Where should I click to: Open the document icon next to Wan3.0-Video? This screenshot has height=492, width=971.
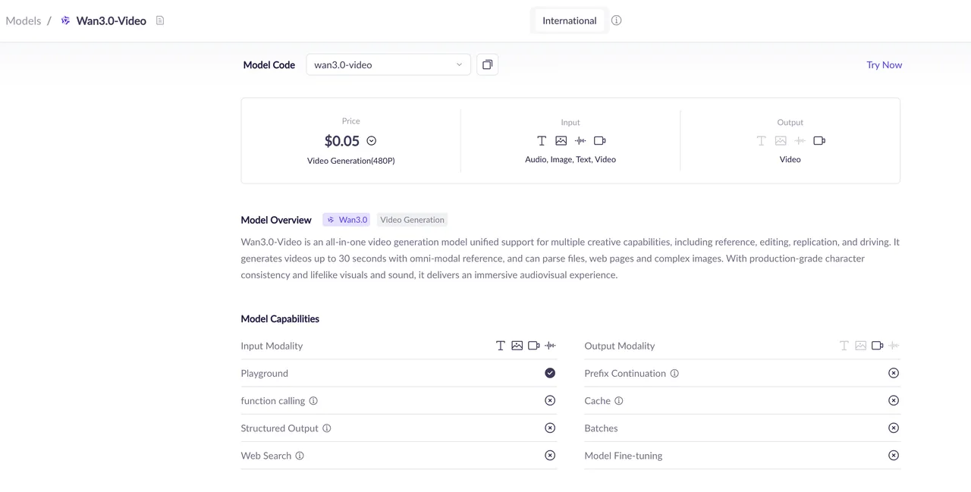click(x=160, y=20)
